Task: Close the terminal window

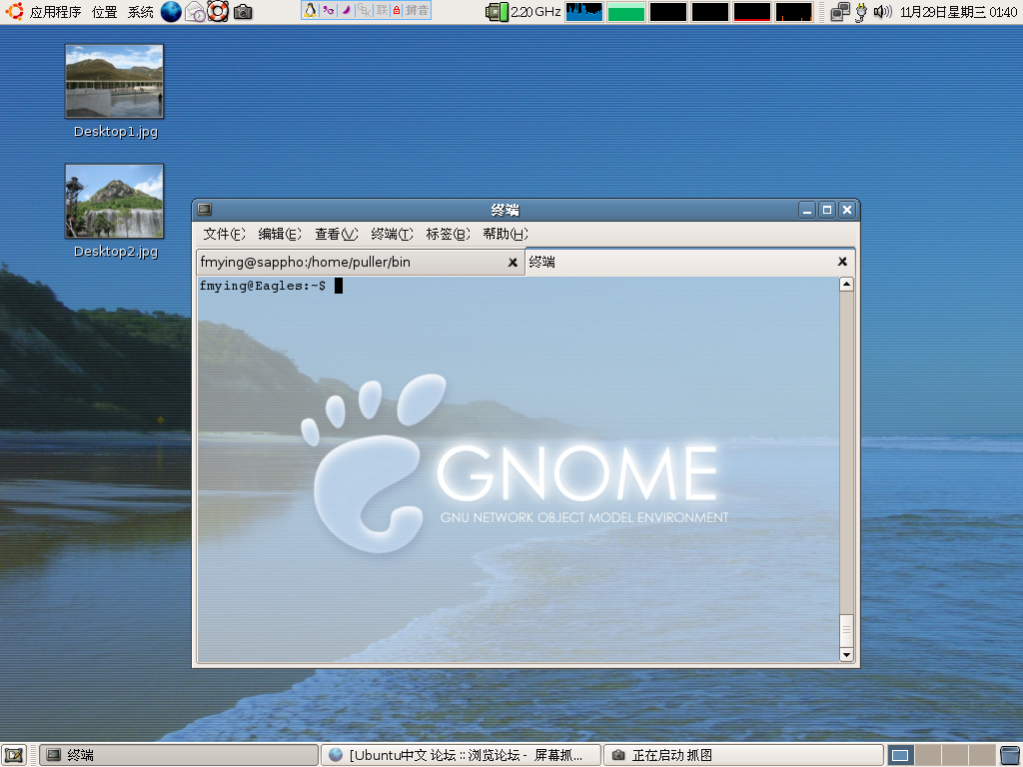Action: pyautogui.click(x=847, y=210)
